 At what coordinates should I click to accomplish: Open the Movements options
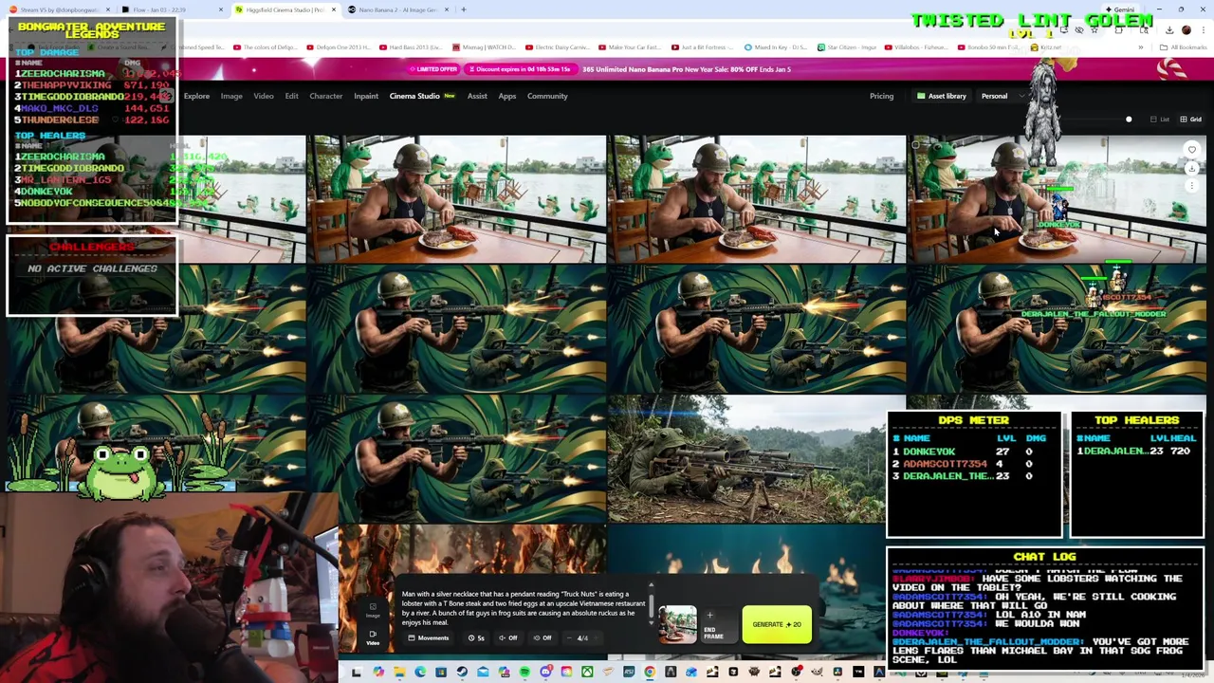click(429, 637)
